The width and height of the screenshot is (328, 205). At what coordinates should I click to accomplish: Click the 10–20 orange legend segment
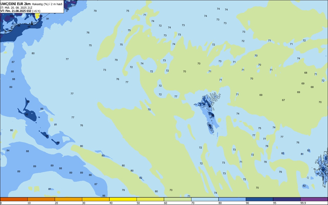tap(41, 199)
